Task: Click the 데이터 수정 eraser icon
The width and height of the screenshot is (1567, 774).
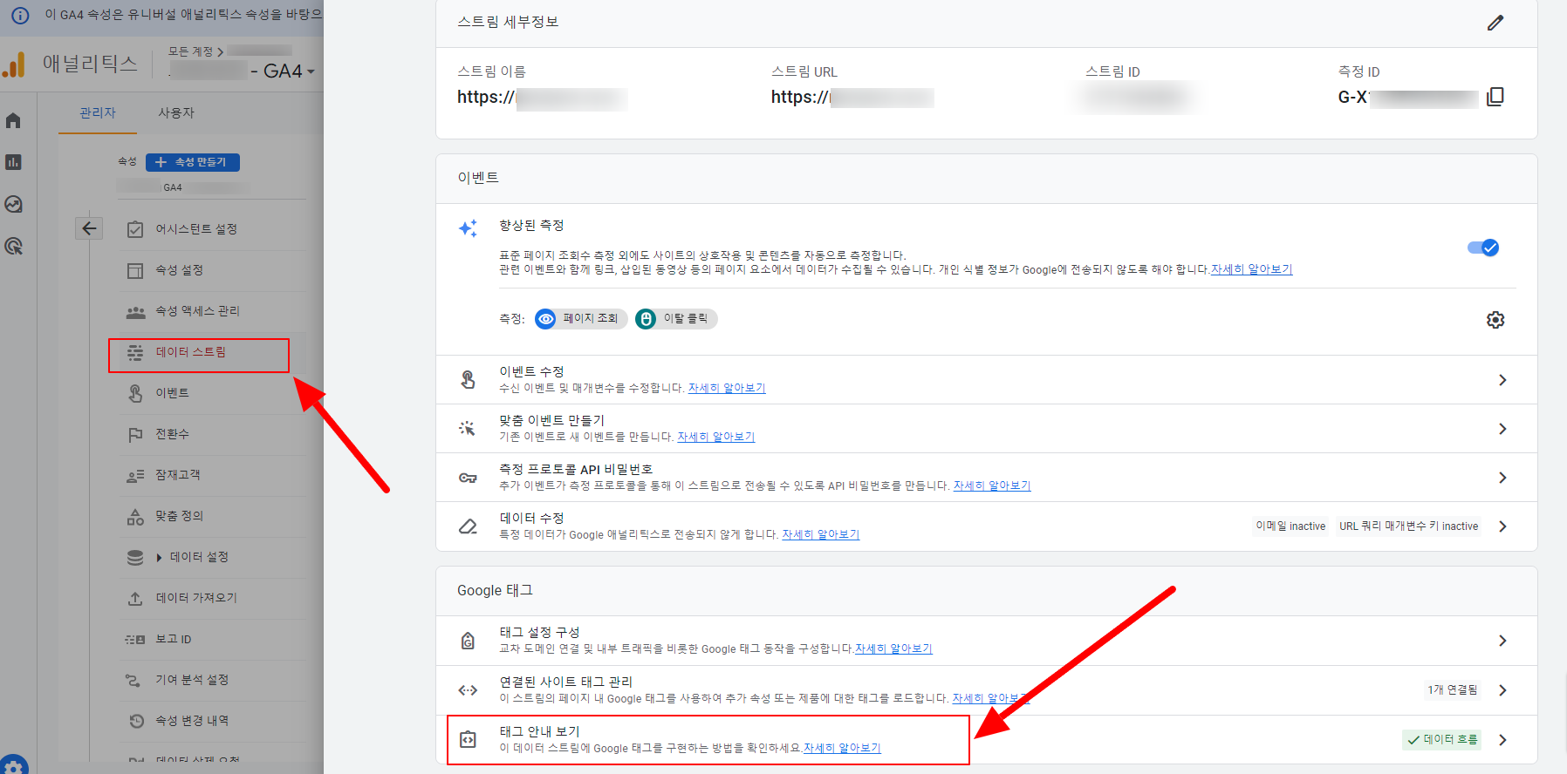Action: 468,526
